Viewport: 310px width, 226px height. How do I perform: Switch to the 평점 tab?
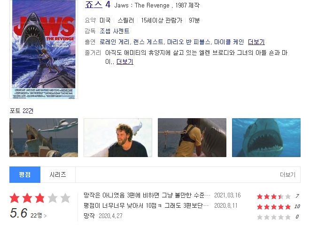25,174
